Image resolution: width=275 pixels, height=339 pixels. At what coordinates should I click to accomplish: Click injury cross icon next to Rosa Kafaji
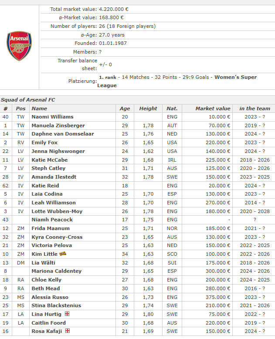tap(67, 331)
